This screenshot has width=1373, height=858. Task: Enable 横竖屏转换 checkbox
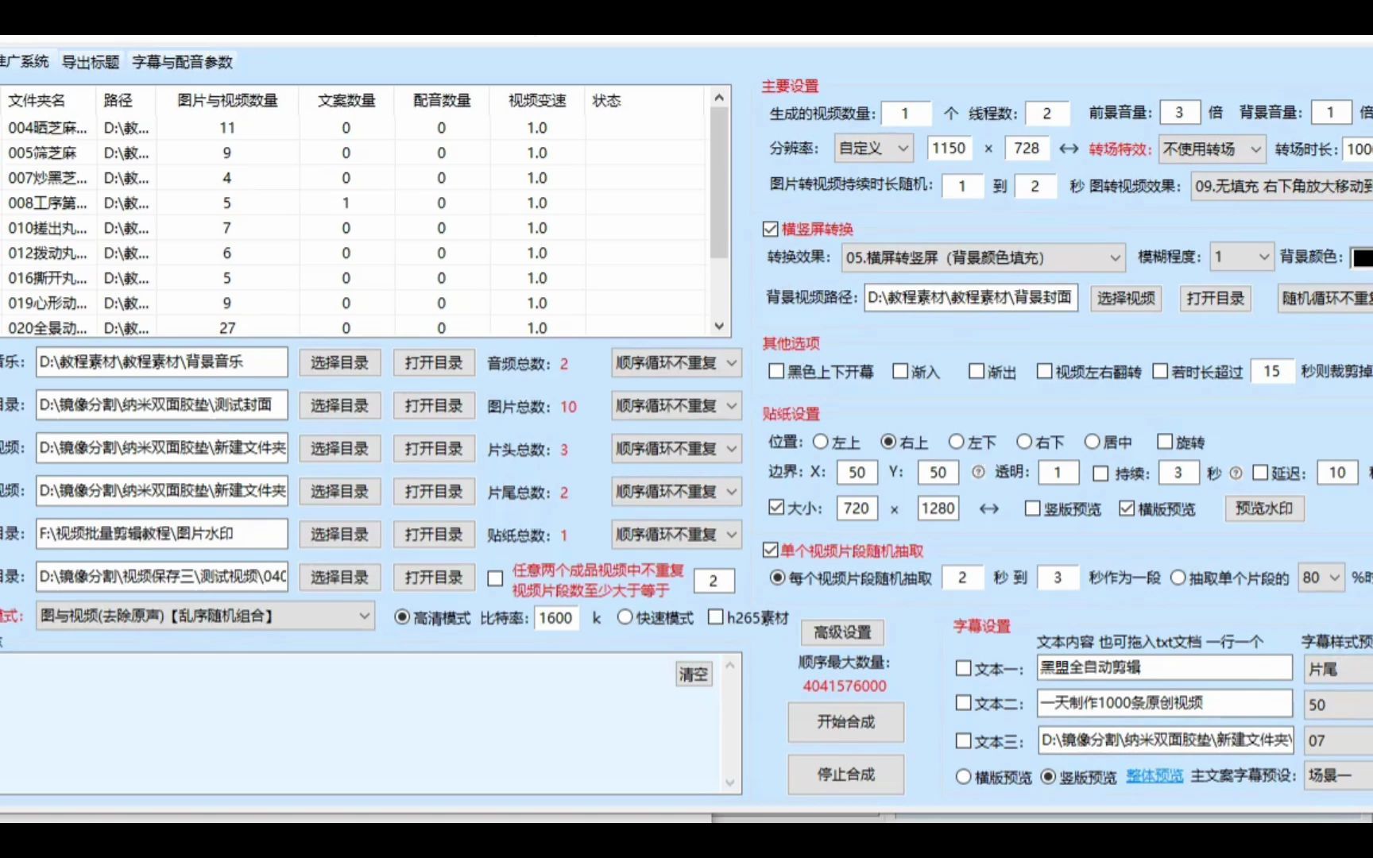point(770,229)
